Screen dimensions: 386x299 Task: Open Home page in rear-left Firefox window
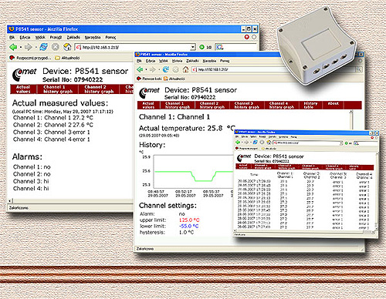tap(67, 47)
